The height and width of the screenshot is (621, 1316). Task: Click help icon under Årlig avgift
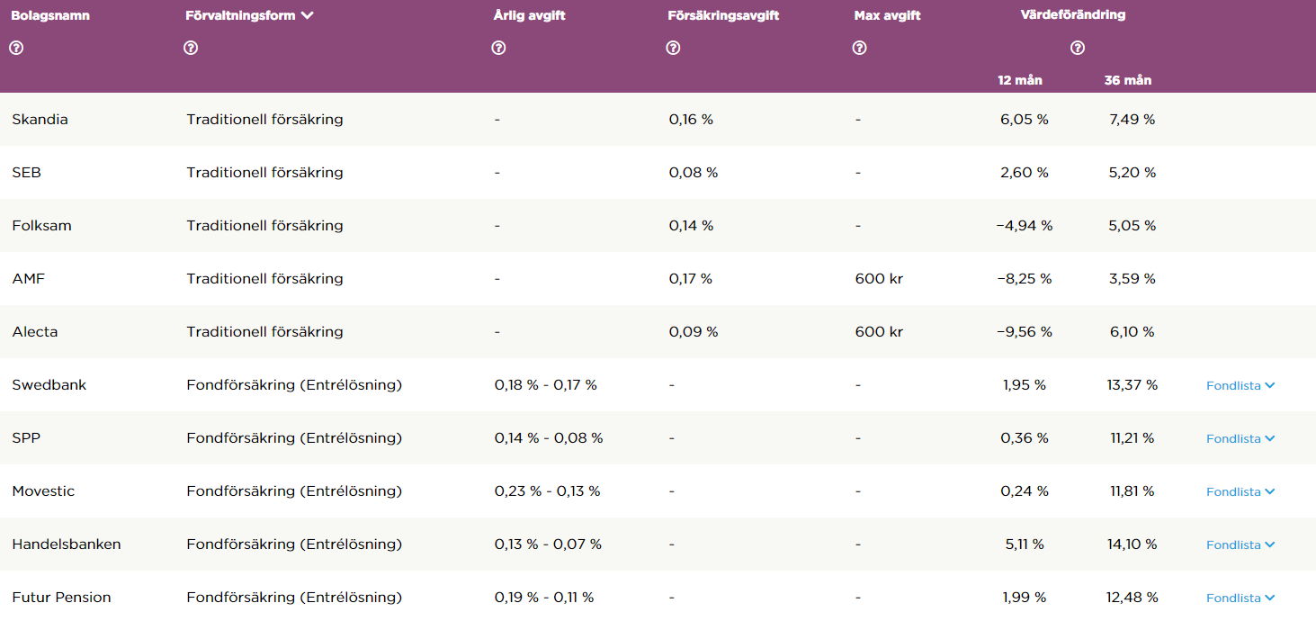coord(498,48)
